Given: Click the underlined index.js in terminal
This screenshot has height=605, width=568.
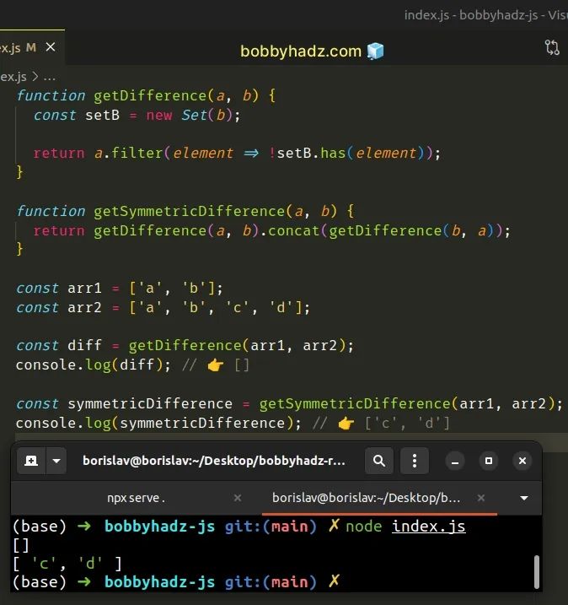Looking at the screenshot, I should 428,527.
